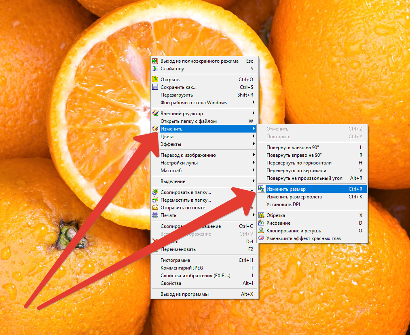Choose Клонирование и ретушь entry
Viewport: 410px width, 335px height.
tap(312, 231)
